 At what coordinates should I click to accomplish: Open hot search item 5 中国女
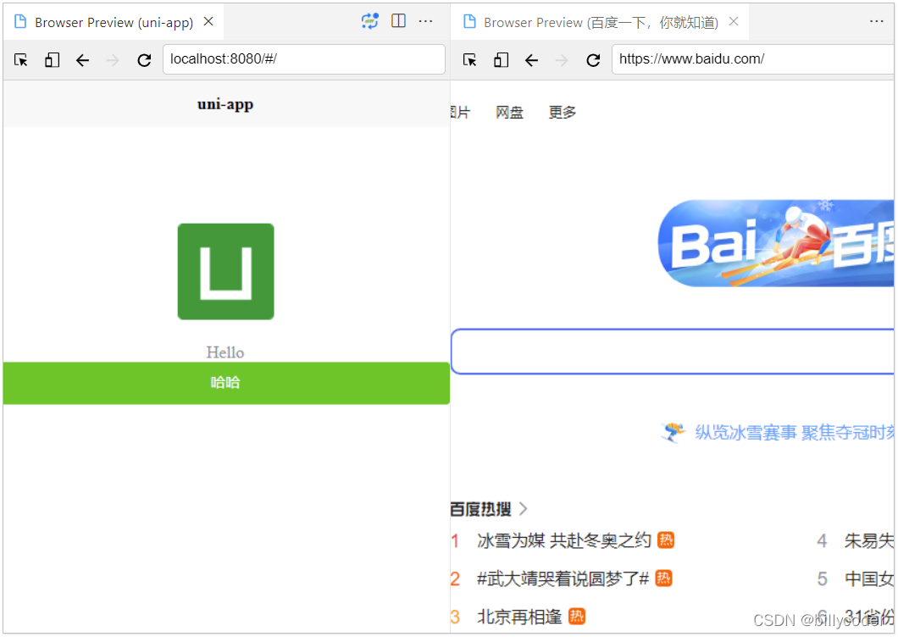point(869,579)
